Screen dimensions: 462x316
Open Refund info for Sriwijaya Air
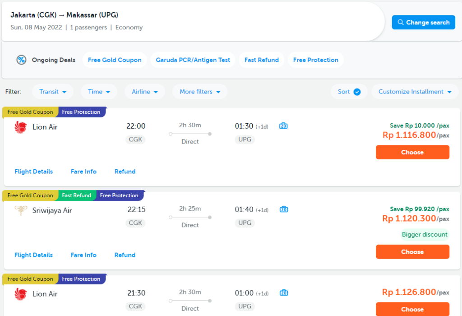pos(125,255)
